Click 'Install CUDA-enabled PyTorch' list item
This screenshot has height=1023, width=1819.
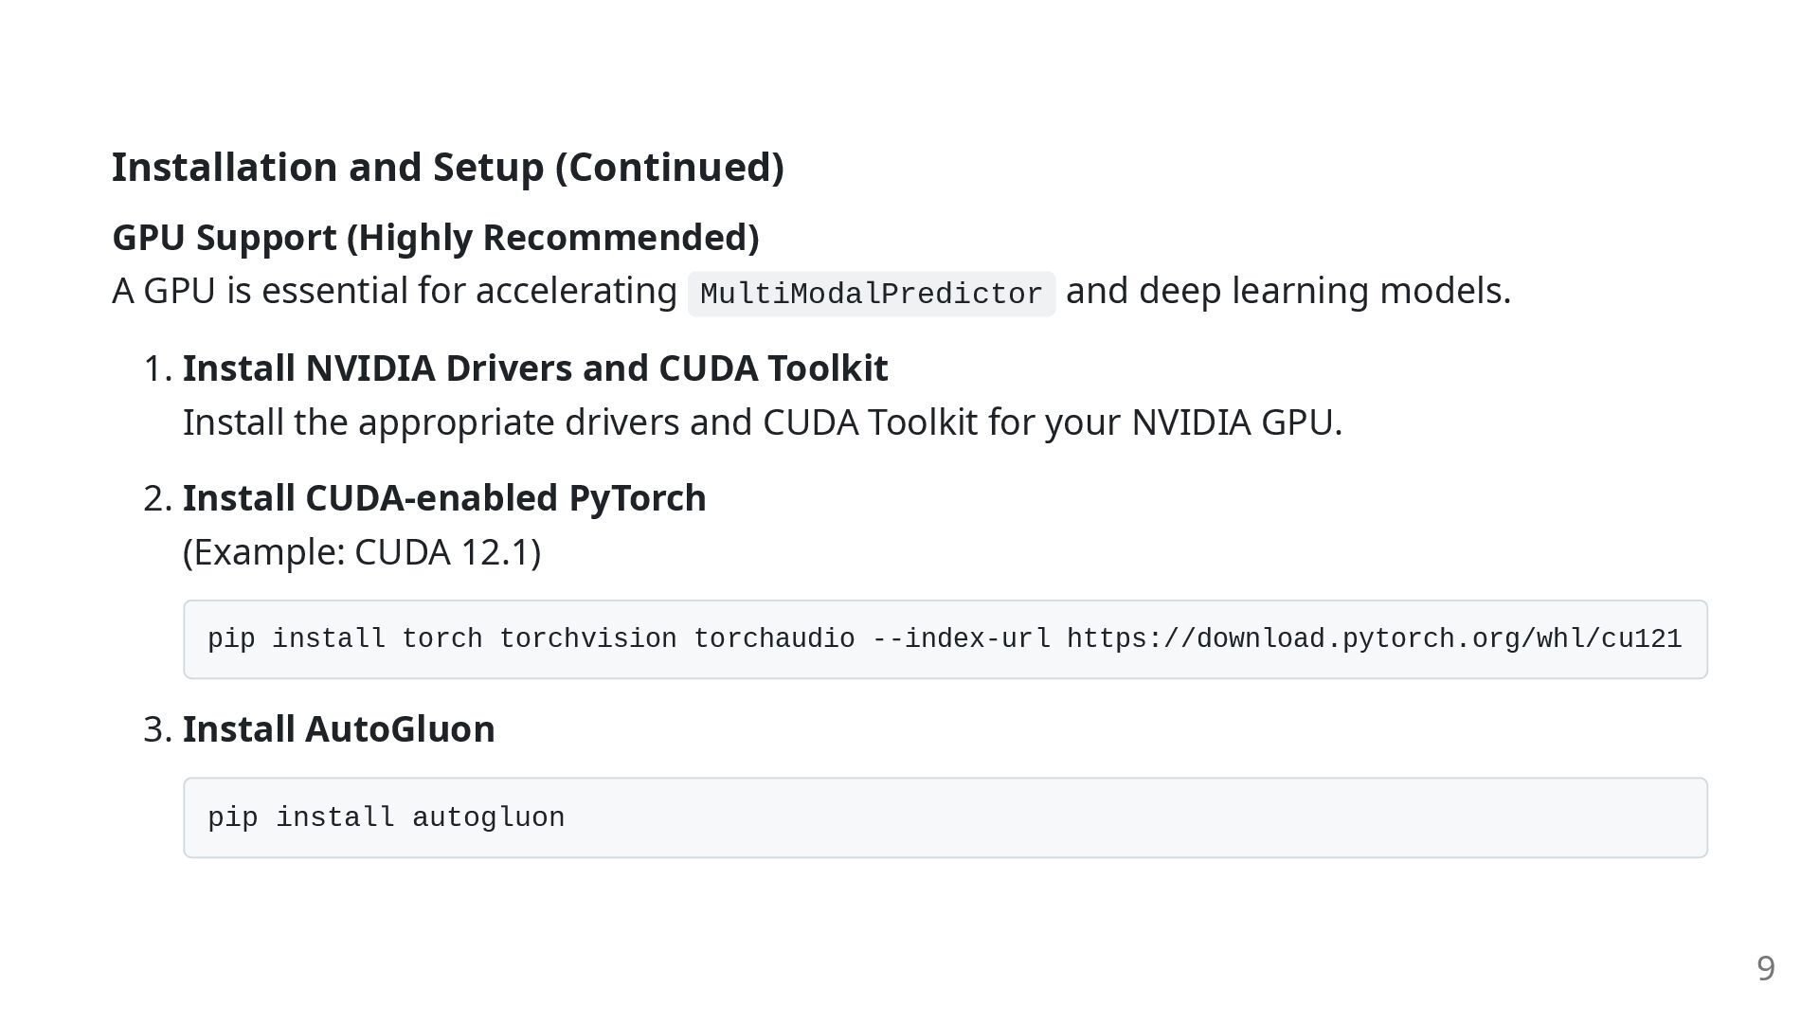(x=444, y=498)
